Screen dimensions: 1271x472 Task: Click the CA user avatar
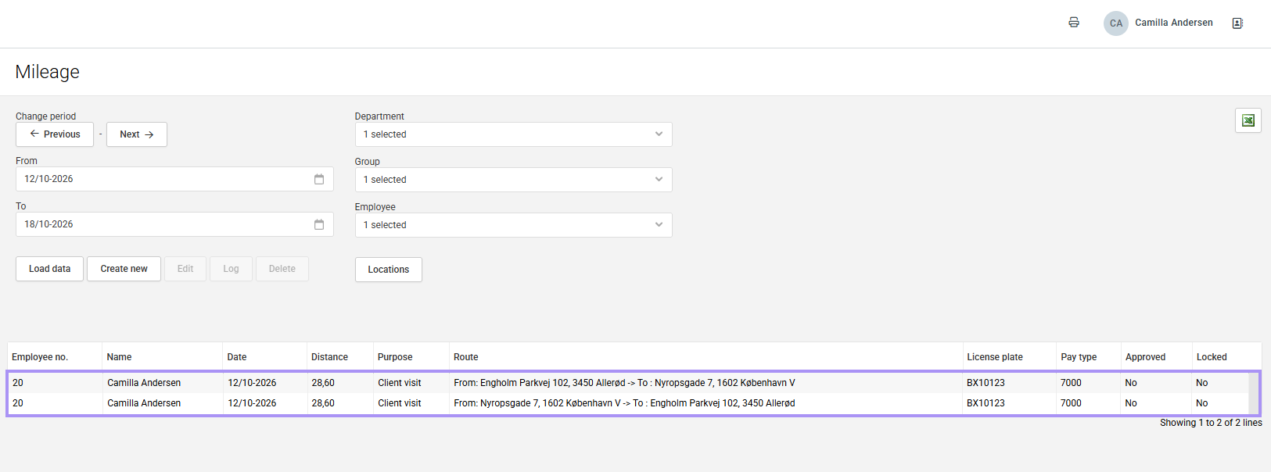coord(1116,23)
